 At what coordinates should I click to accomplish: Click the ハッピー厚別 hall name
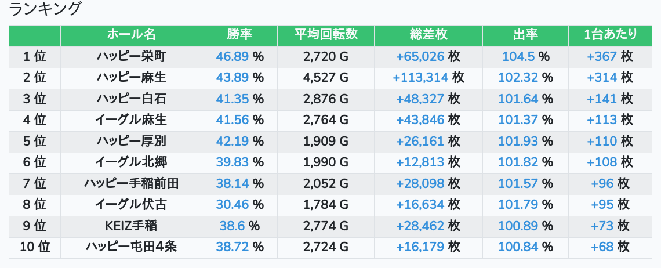point(131,141)
